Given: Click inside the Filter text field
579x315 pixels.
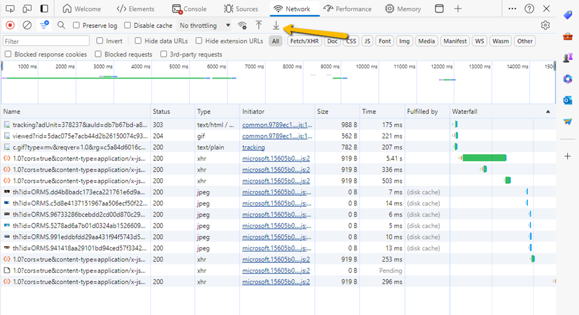Looking at the screenshot, I should pos(46,41).
